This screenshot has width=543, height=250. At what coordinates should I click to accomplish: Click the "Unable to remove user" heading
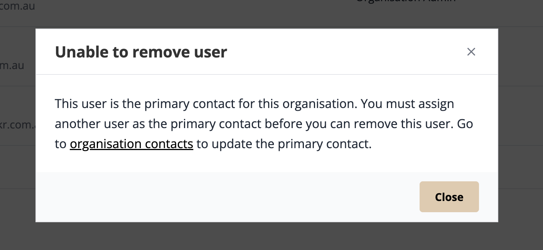(x=141, y=52)
